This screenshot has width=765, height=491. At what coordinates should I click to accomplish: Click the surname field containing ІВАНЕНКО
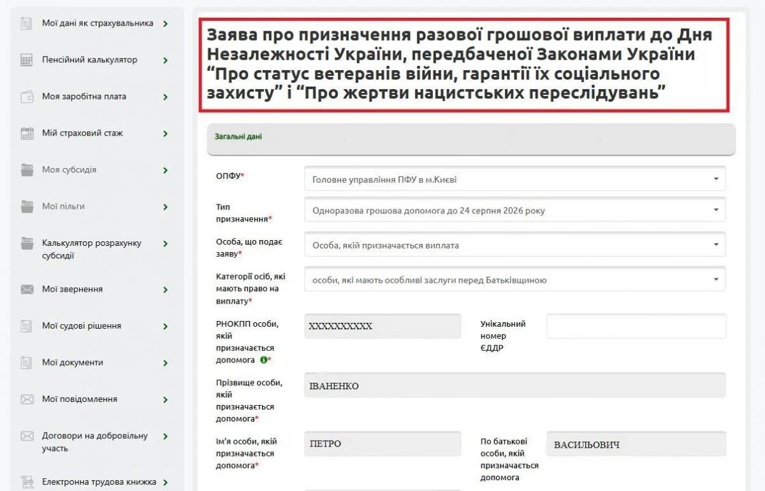[x=514, y=385]
